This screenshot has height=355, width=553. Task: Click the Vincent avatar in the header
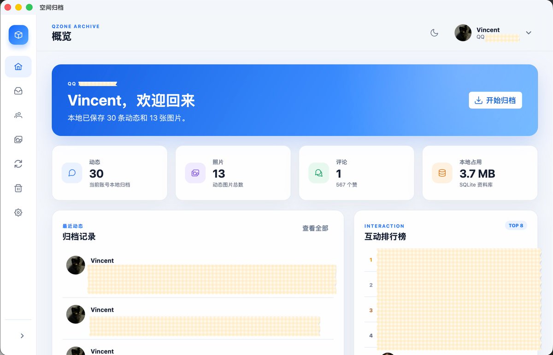pyautogui.click(x=463, y=33)
